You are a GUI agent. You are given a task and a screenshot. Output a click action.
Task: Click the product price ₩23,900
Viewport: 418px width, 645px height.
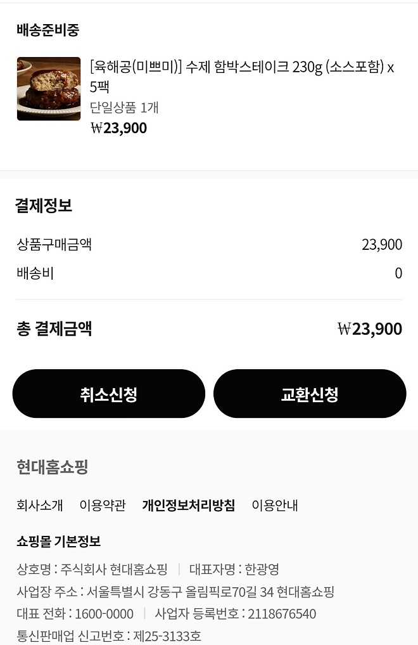tap(120, 128)
